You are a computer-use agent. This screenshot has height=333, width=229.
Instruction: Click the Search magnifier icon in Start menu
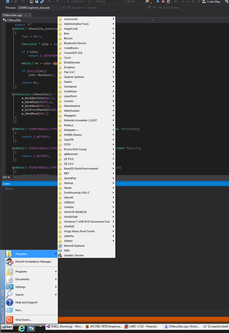point(10,295)
